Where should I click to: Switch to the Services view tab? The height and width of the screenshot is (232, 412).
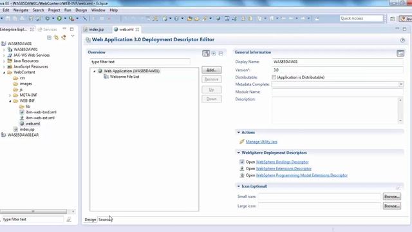click(47, 30)
